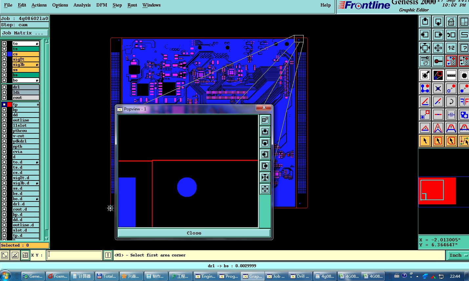Image resolution: width=469 pixels, height=281 pixels.
Task: Click the Popview pan up icon
Action: 265,132
